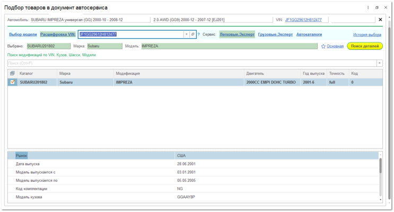Open the VIN link JF1GG29612H812477

(303, 20)
